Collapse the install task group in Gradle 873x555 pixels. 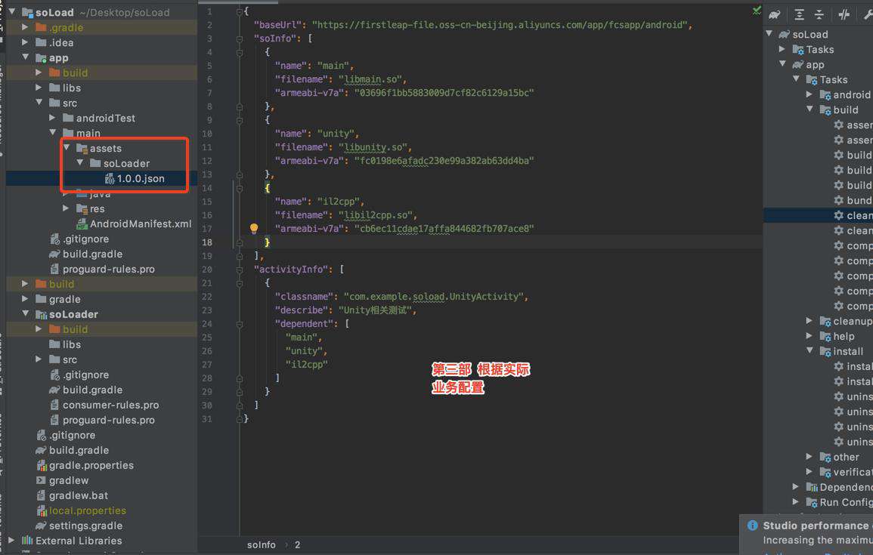[x=810, y=351]
